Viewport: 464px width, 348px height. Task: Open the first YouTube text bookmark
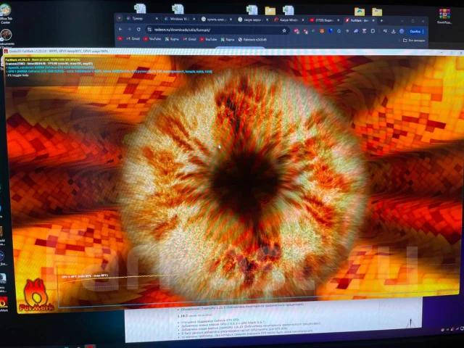(153, 38)
